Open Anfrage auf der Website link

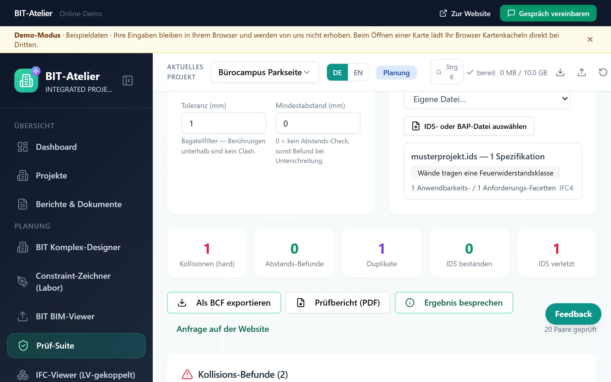point(223,329)
